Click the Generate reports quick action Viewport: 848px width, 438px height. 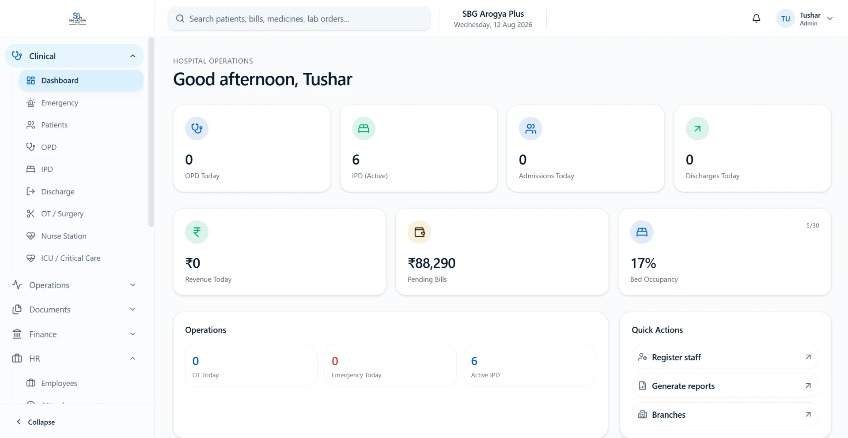[x=725, y=386]
